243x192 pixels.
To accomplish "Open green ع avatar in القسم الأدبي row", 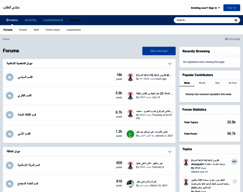I will [x=130, y=134].
